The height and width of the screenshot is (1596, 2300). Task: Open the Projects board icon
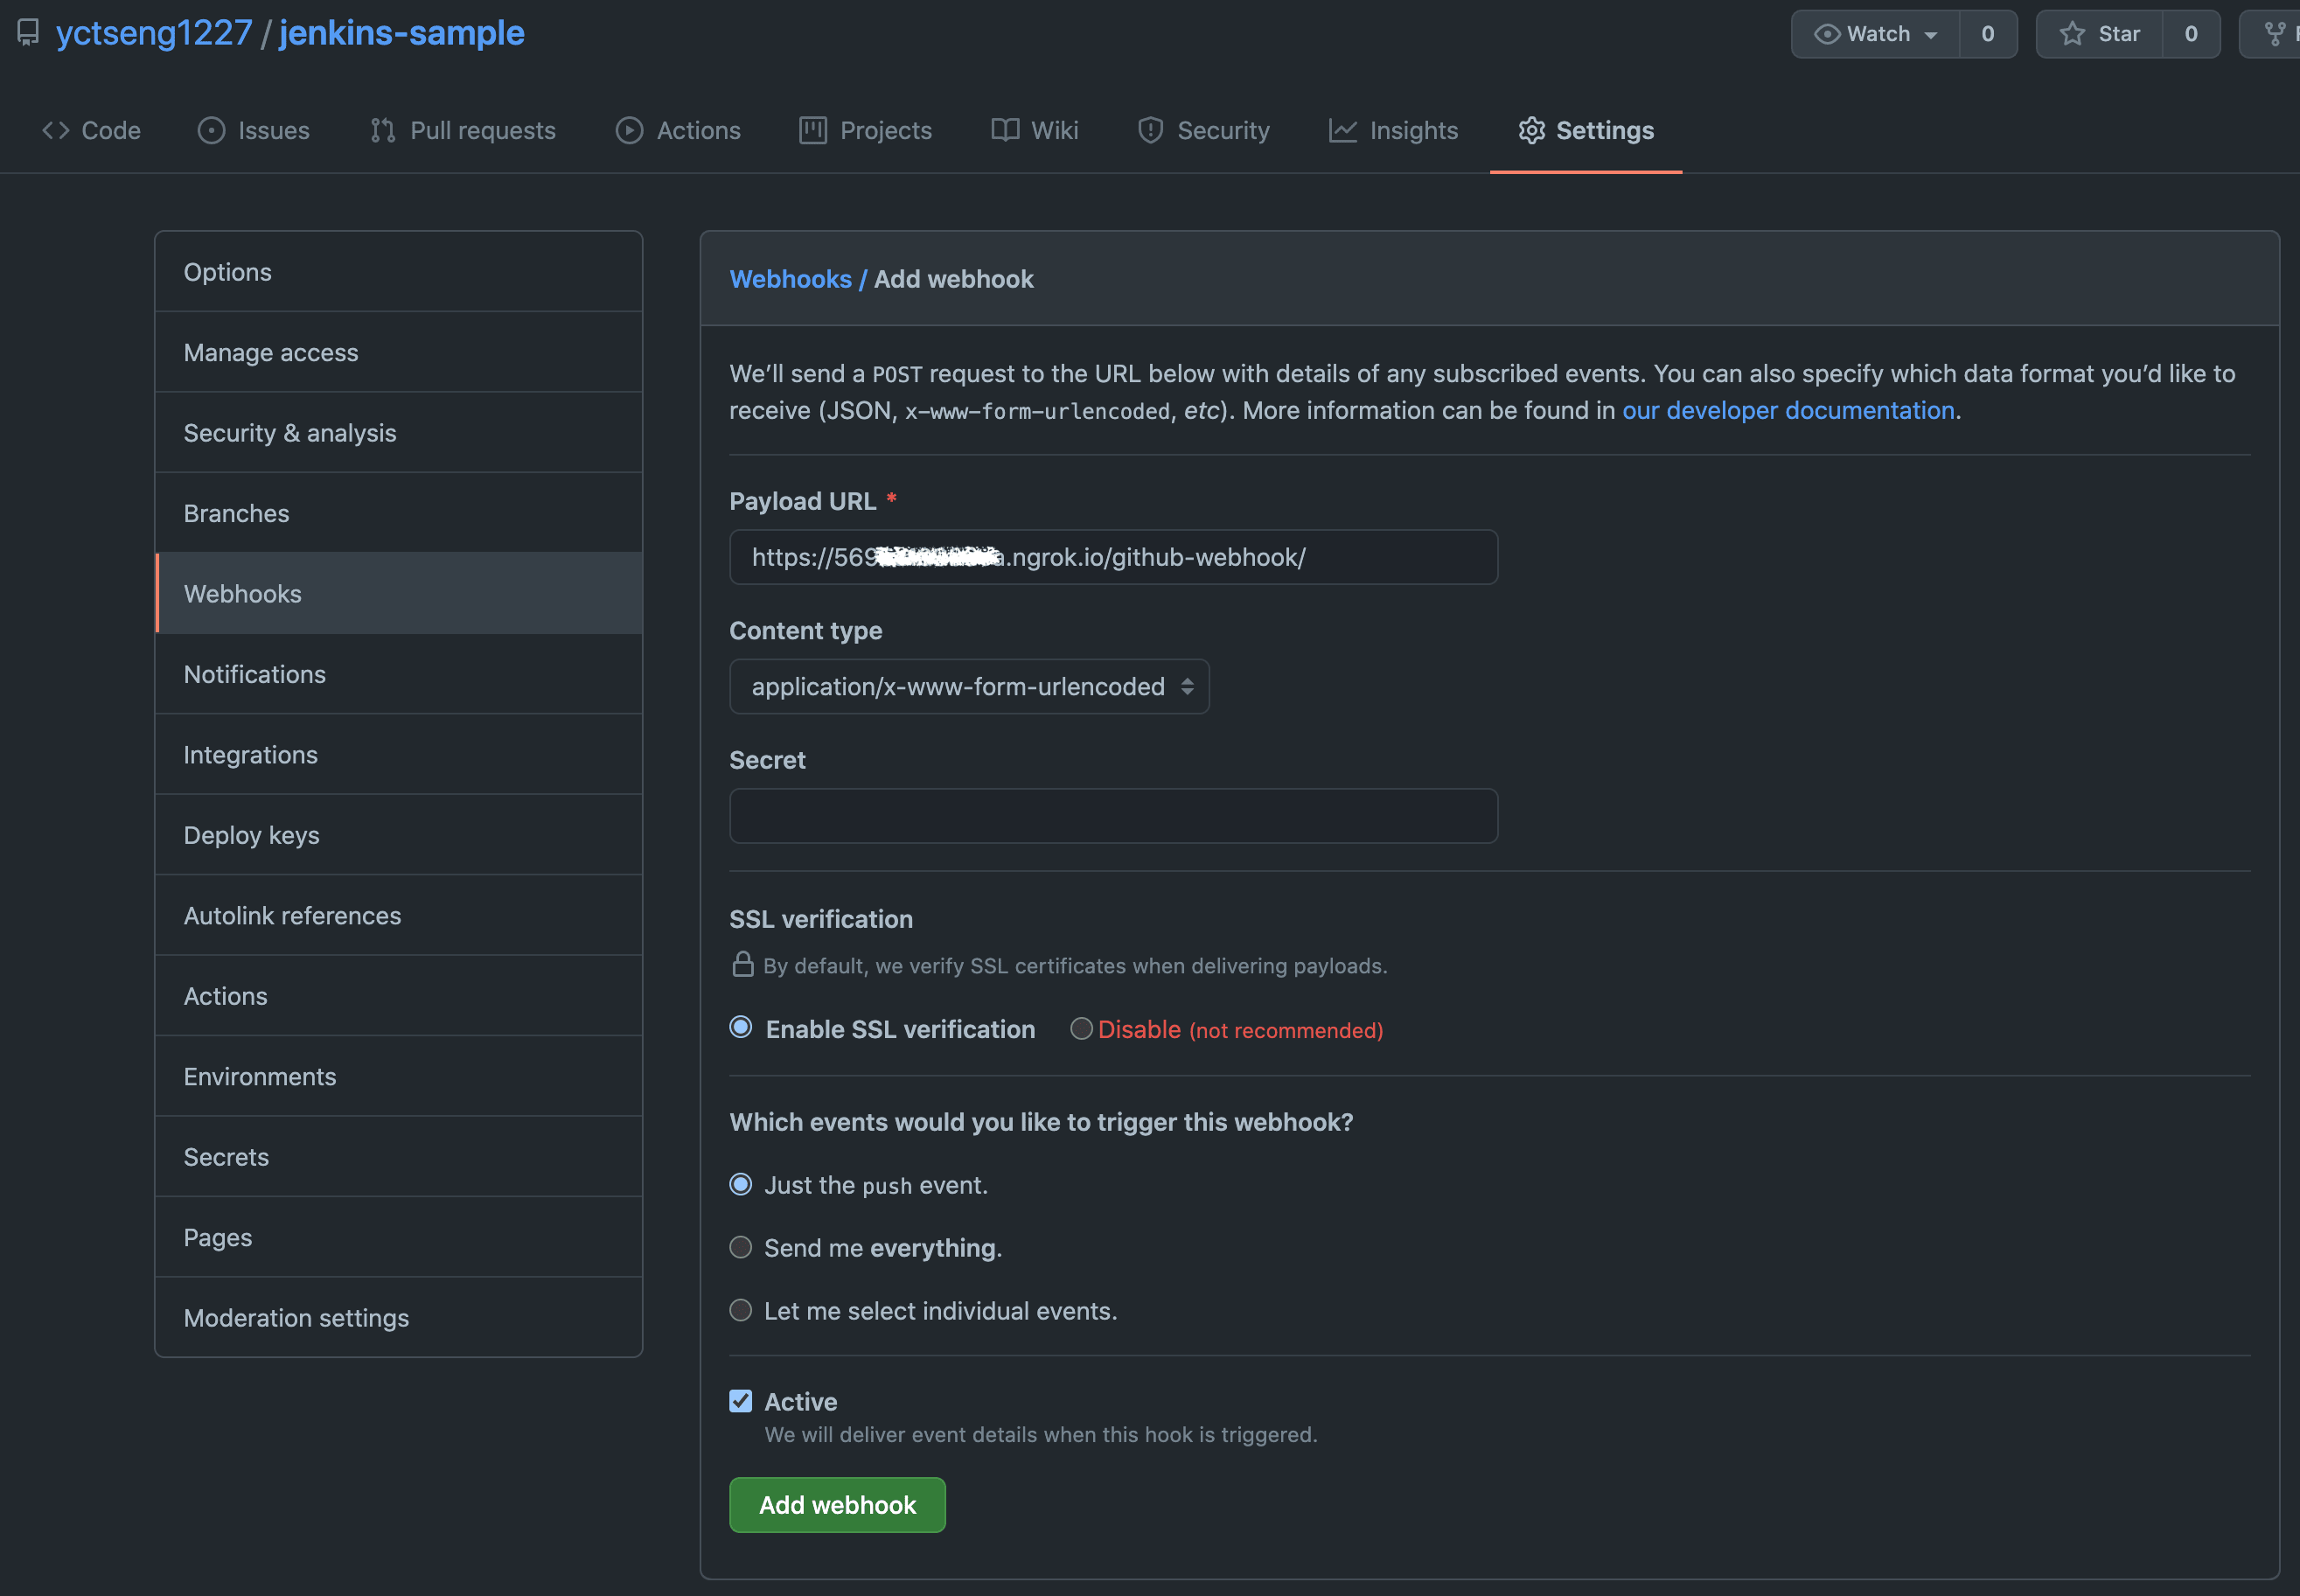[813, 130]
